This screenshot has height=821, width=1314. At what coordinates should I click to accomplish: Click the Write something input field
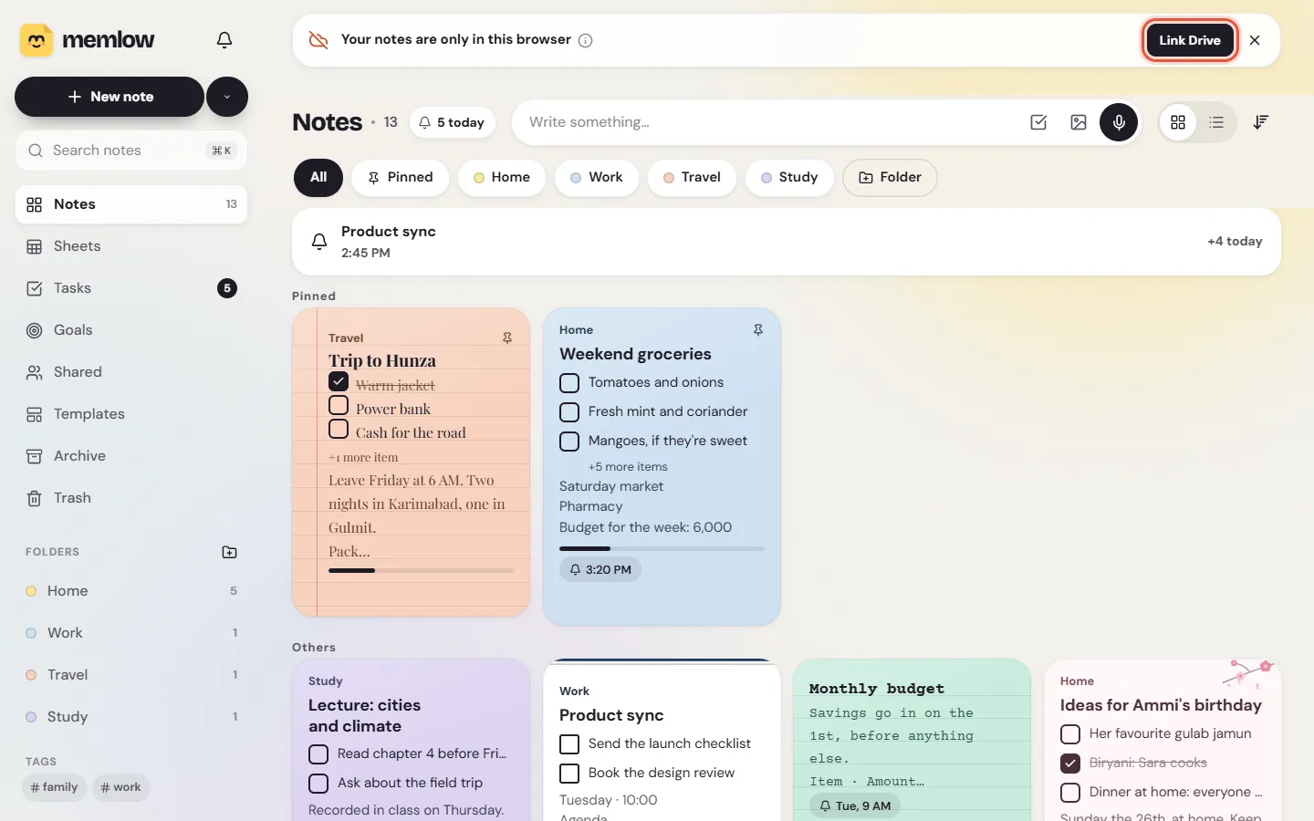coord(766,122)
